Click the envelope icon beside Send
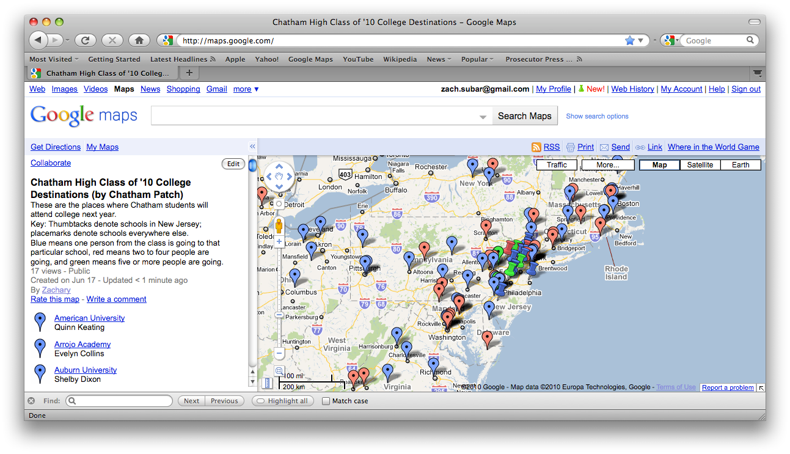Image resolution: width=790 pixels, height=454 pixels. point(604,147)
